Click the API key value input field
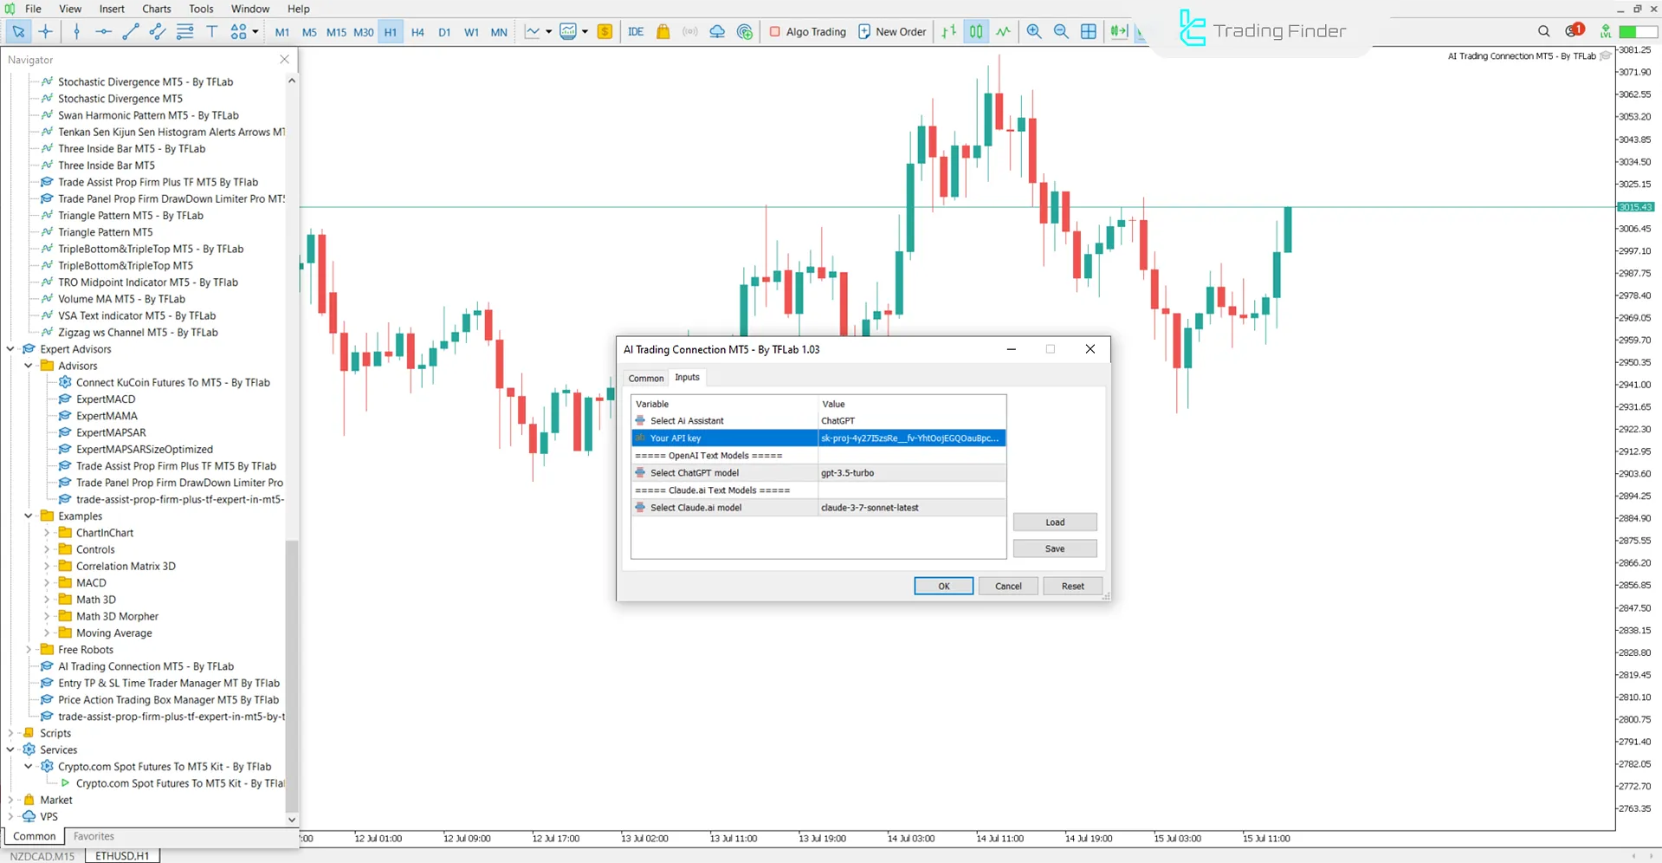 pos(910,438)
